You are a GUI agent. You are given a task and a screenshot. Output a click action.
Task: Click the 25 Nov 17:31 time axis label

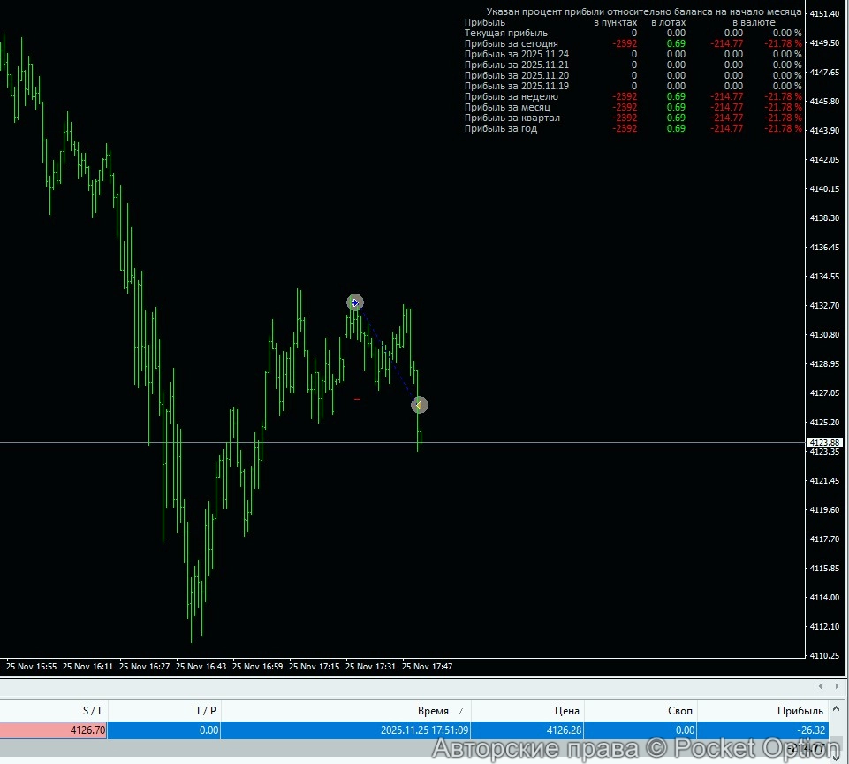click(372, 666)
